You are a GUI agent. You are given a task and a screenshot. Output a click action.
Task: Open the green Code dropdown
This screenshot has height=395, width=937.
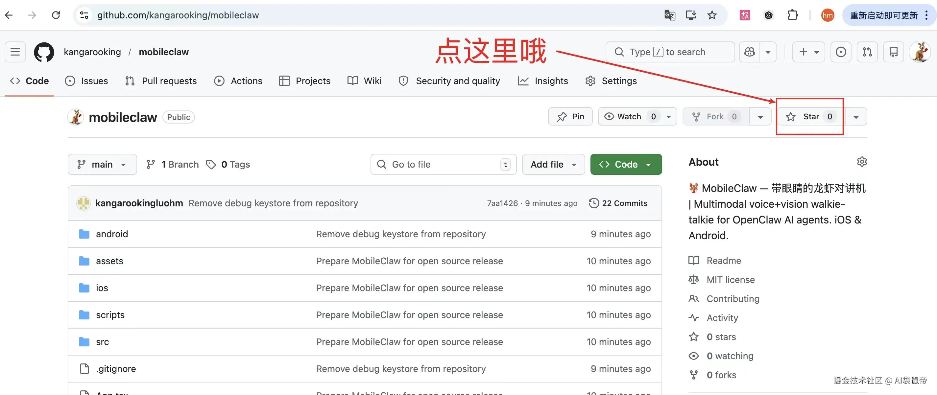(x=626, y=164)
